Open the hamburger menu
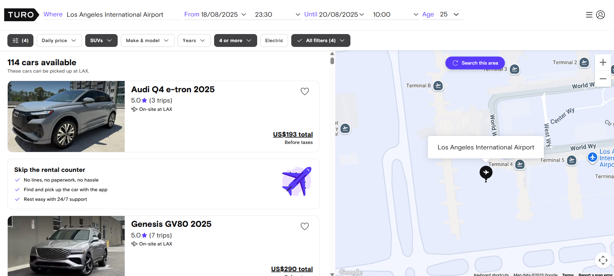The image size is (614, 276). coord(589,15)
